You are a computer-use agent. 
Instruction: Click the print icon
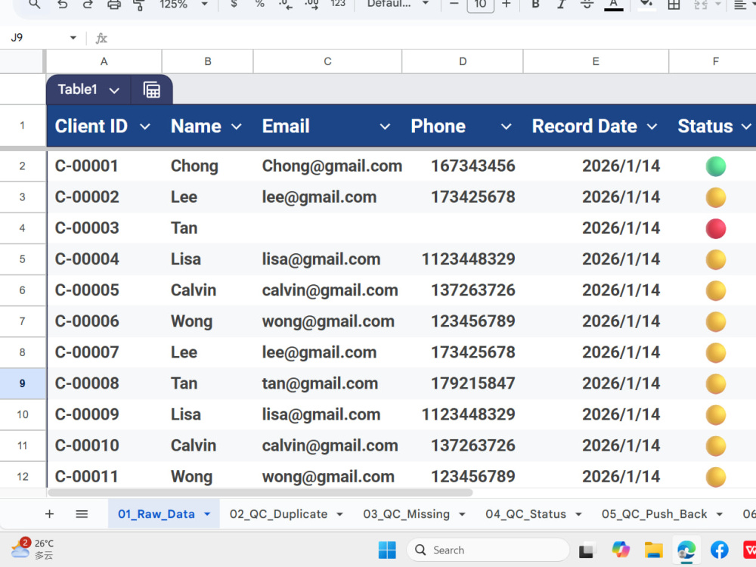[114, 5]
